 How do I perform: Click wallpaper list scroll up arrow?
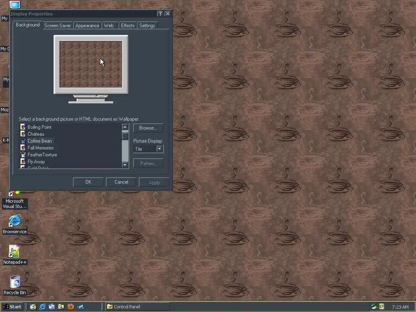(x=125, y=127)
